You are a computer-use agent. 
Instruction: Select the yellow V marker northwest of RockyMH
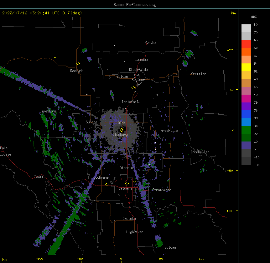pyautogui.click(x=55, y=57)
